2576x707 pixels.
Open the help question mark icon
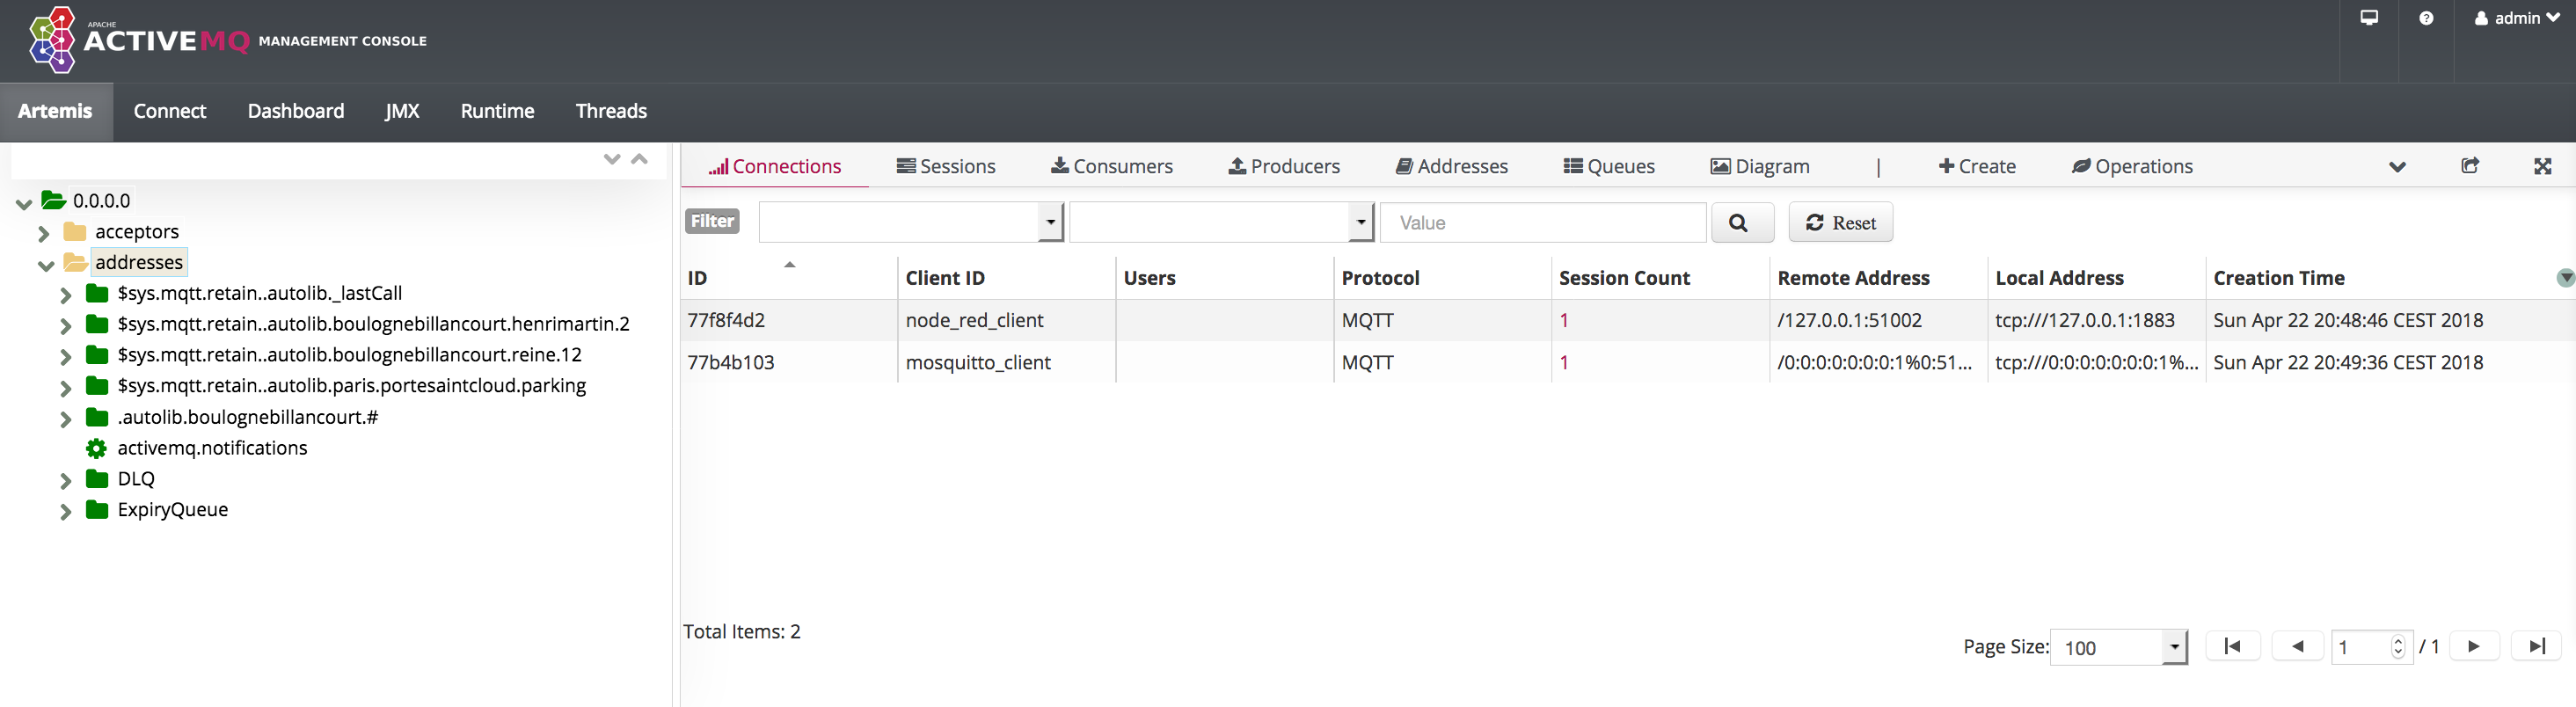click(x=2426, y=18)
